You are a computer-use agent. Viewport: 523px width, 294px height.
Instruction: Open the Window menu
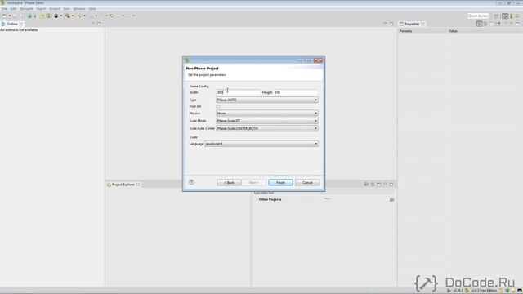point(79,9)
